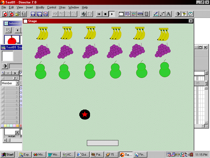210x158 pixels.
Task: Click the restart button below the Score
Action: pyautogui.click(x=12, y=136)
